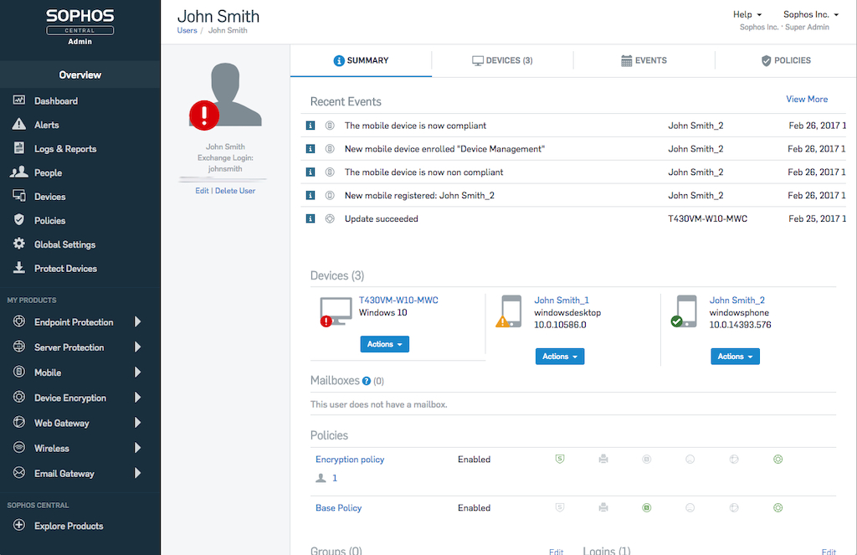Click the Protect Devices download icon
The image size is (857, 555).
tap(19, 267)
